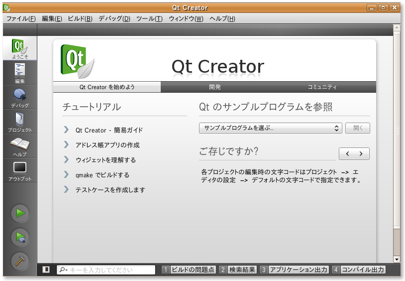
Task: Switch to 編集 (Edit) mode
Action: 19,72
